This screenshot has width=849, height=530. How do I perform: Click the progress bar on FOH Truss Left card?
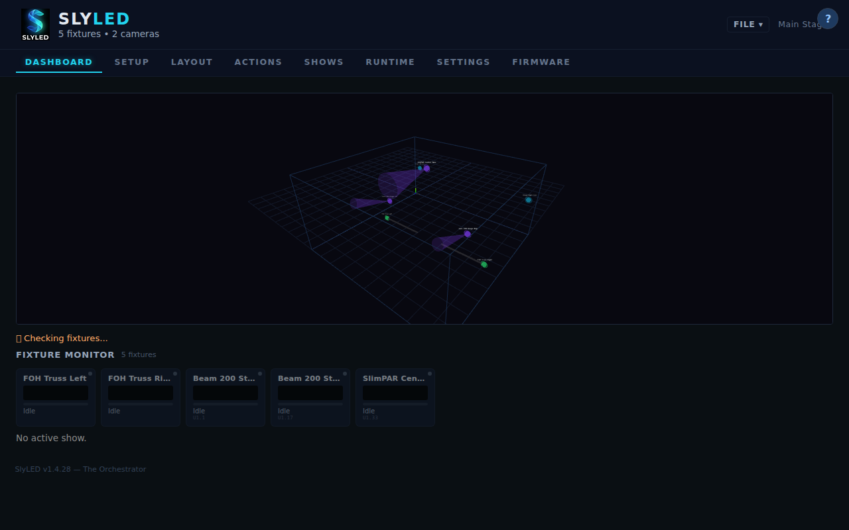click(56, 403)
